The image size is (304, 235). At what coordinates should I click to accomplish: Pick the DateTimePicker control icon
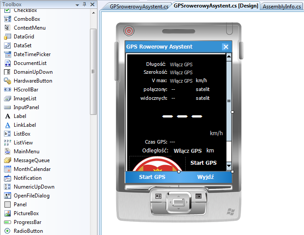pyautogui.click(x=8, y=54)
